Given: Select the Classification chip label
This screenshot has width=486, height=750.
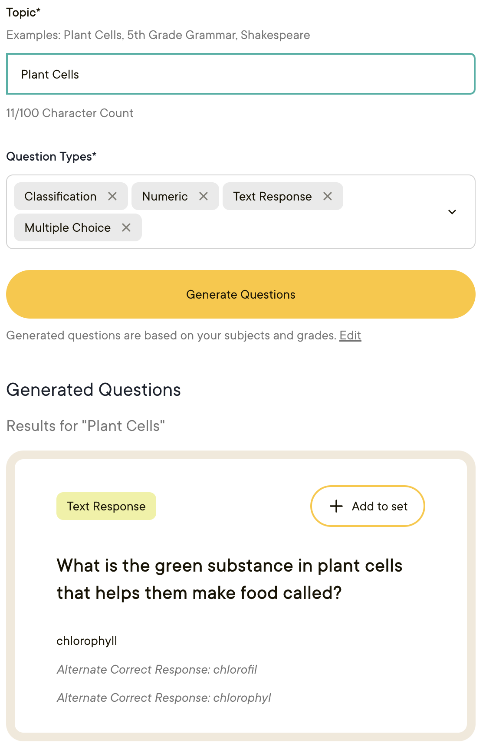Looking at the screenshot, I should (x=60, y=196).
